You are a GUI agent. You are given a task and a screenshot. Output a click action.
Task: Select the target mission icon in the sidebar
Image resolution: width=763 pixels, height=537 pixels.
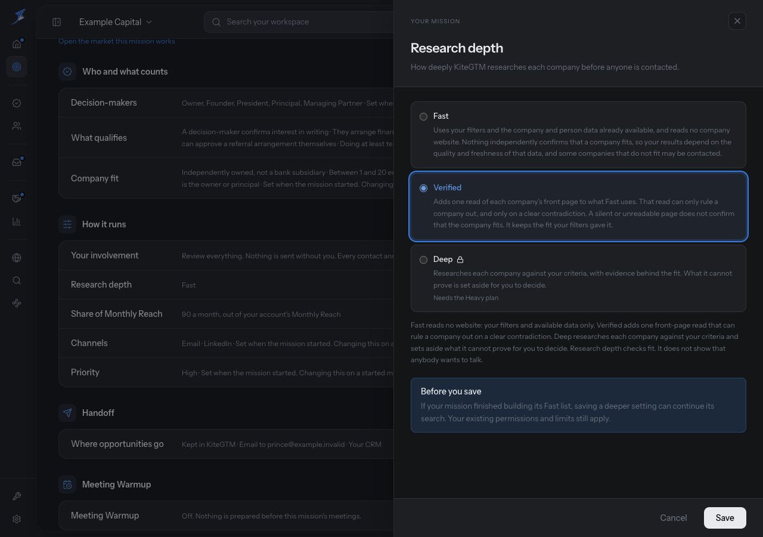tap(17, 67)
